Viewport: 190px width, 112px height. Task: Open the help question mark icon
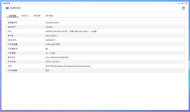(183, 8)
